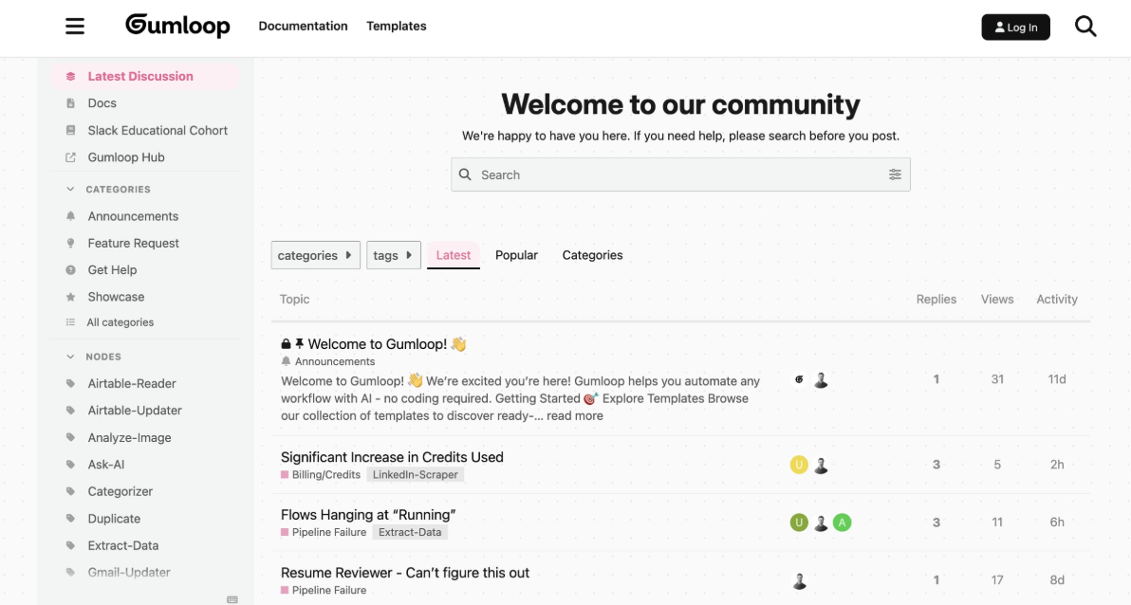The width and height of the screenshot is (1131, 605).
Task: Switch to the Latest tab
Action: tap(453, 255)
